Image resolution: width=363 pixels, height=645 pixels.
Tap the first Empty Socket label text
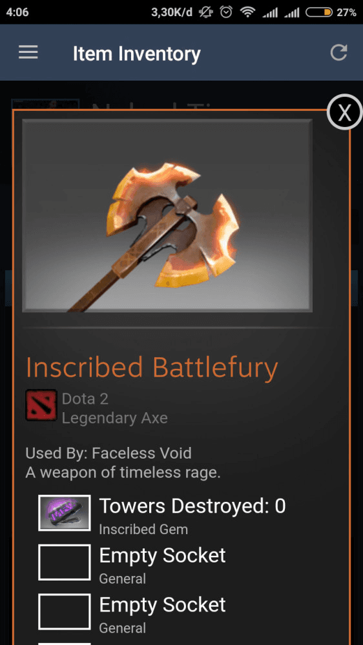(x=162, y=556)
